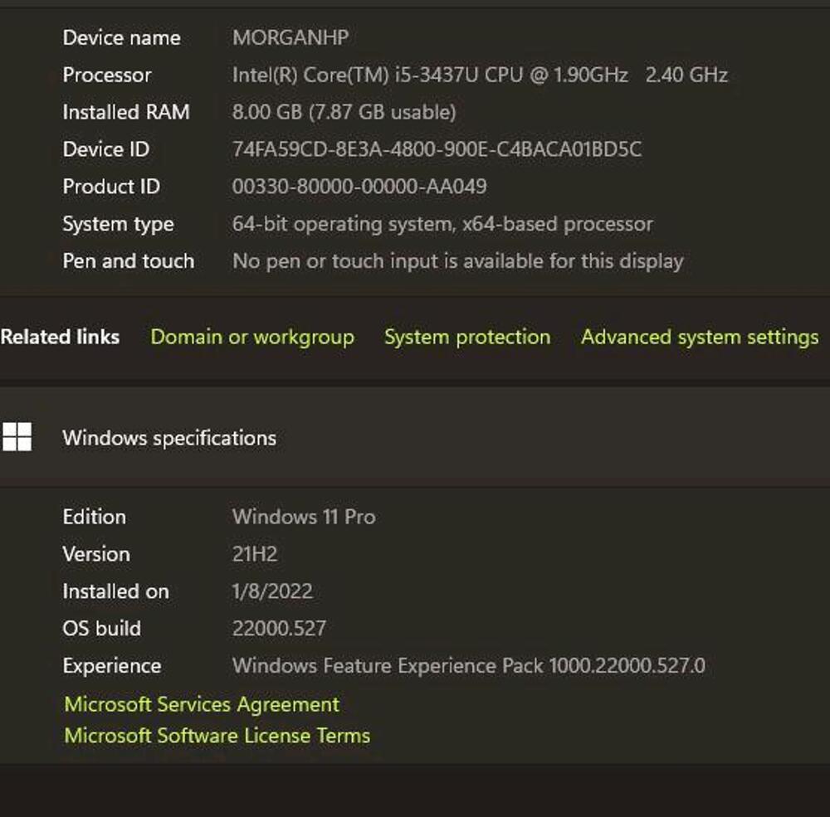The height and width of the screenshot is (817, 830).
Task: Click the Windows logo icon beside Windows specifications
Action: [17, 437]
